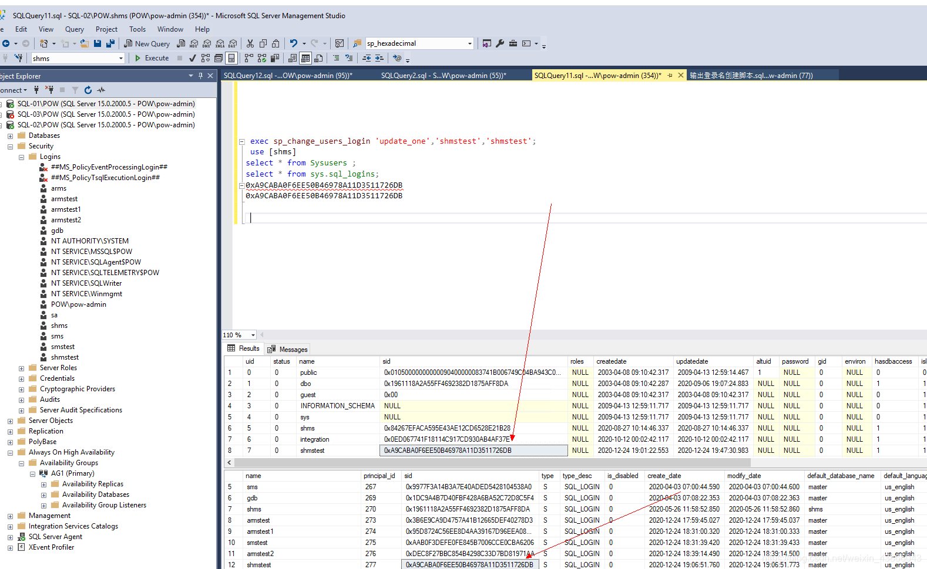Collapse the Security node
Screen dimensions: 927x569
coord(10,146)
